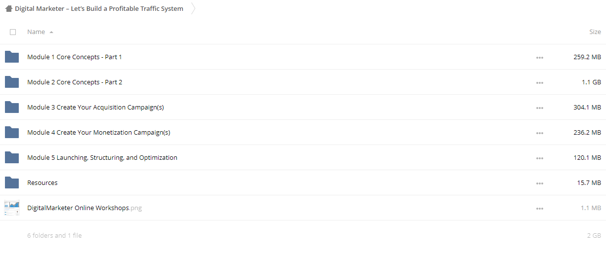Open the DigitalMarketer Online Workshops thumbnail
Screen dimensions: 606x255
point(12,208)
